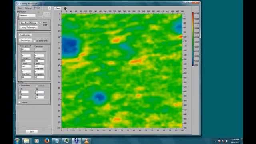
Task: Open File Explorer from the taskbar
Action: (x=26, y=141)
